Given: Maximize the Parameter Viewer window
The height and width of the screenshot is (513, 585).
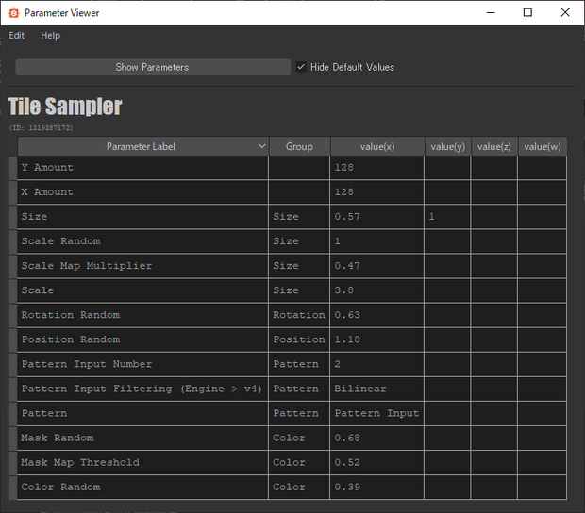Looking at the screenshot, I should 527,12.
